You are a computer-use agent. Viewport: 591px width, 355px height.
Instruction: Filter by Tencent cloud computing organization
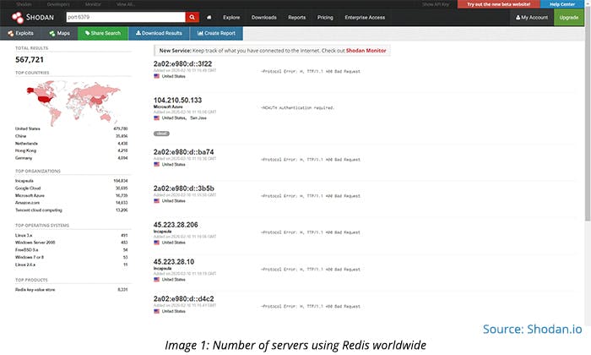(x=39, y=210)
